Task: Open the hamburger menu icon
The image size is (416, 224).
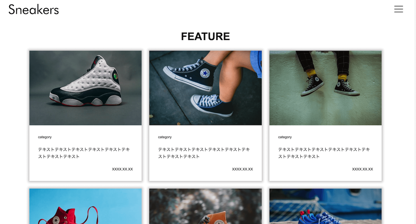Action: point(399,9)
